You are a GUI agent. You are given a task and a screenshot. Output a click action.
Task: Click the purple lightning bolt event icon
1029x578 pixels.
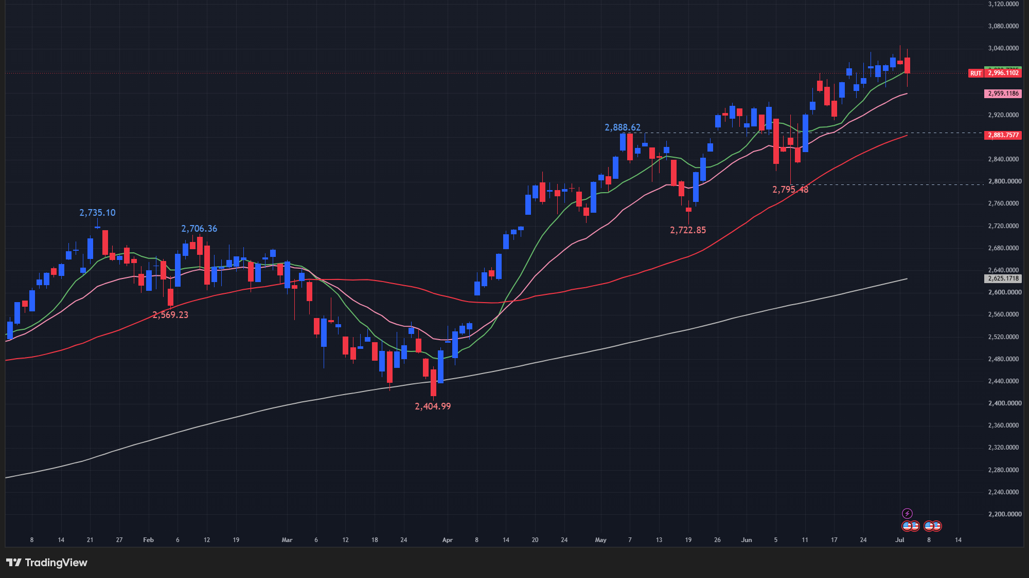pyautogui.click(x=907, y=513)
